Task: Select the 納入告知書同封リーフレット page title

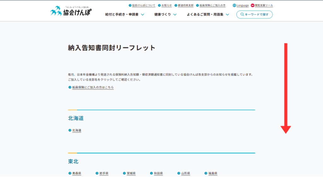Action: 112,48
